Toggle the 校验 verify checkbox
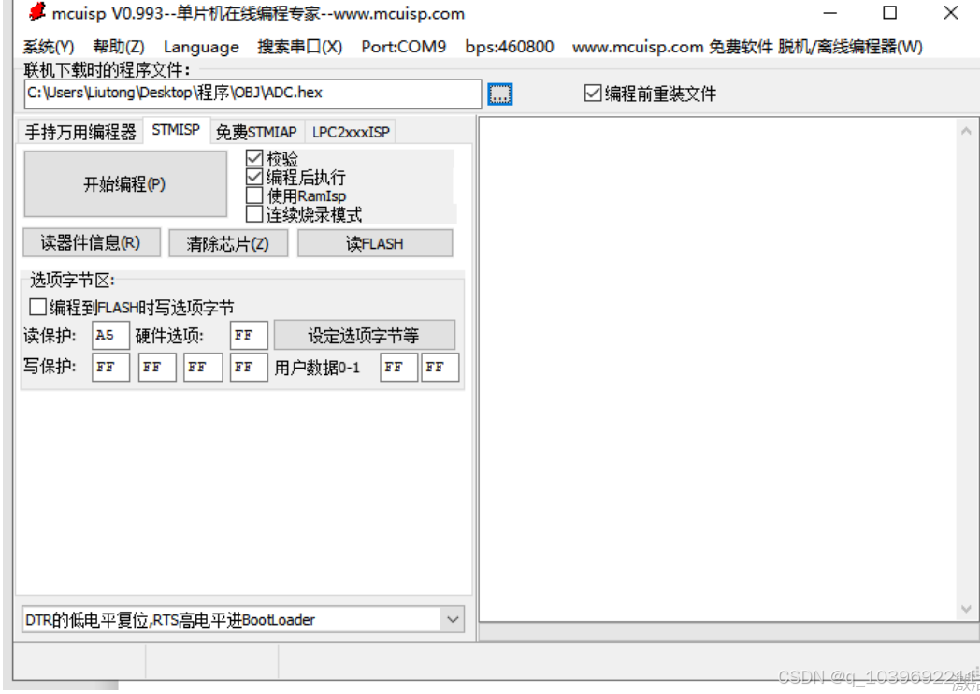Image resolution: width=980 pixels, height=694 pixels. (x=253, y=158)
